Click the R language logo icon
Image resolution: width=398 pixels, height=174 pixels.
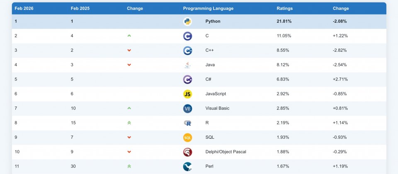tap(187, 123)
